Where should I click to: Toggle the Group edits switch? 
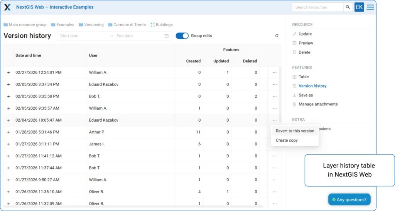[x=182, y=36]
